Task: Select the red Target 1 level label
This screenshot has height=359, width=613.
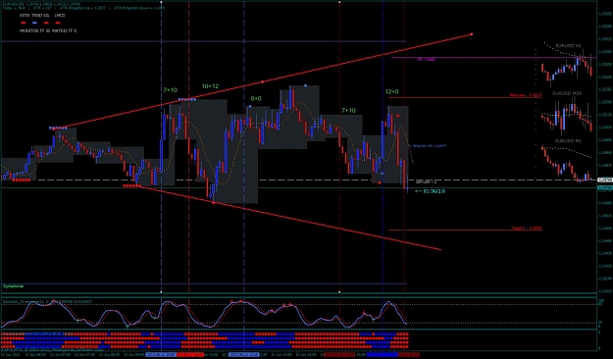Action: point(527,228)
